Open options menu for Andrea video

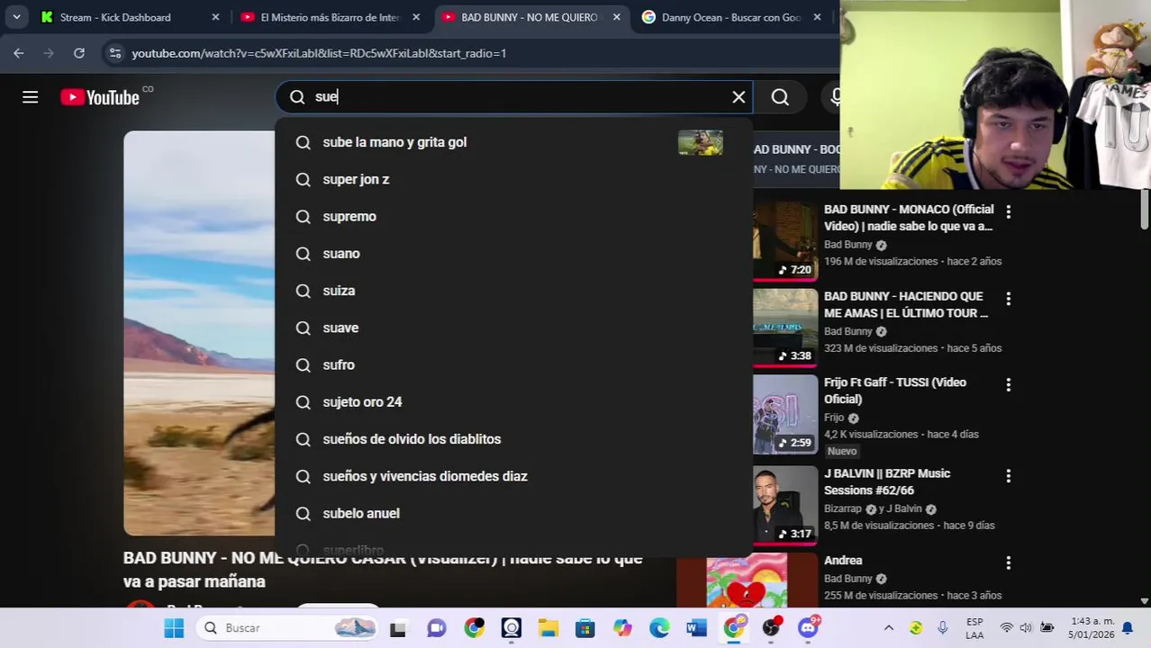tap(1008, 562)
